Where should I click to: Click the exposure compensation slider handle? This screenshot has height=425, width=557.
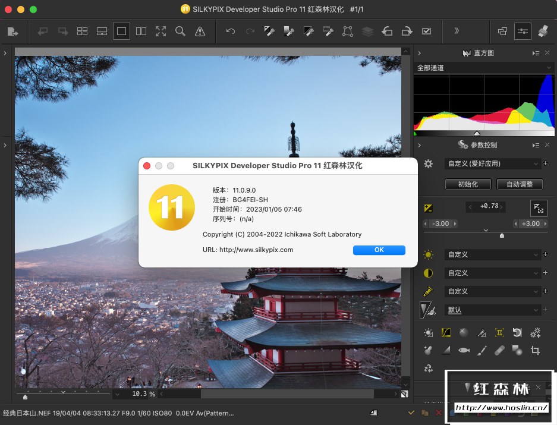pyautogui.click(x=502, y=235)
